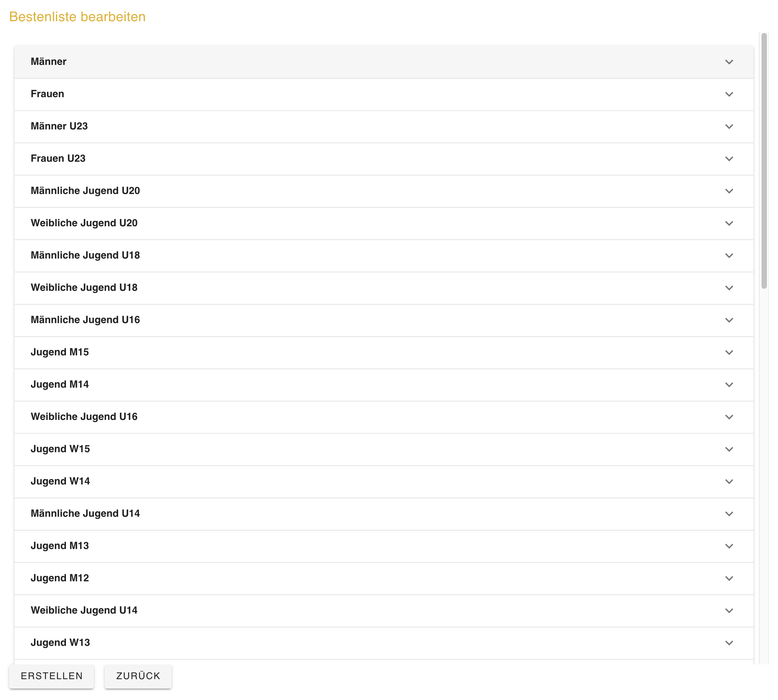The image size is (778, 700).
Task: Select the Jugend W14 label
Action: (x=61, y=481)
